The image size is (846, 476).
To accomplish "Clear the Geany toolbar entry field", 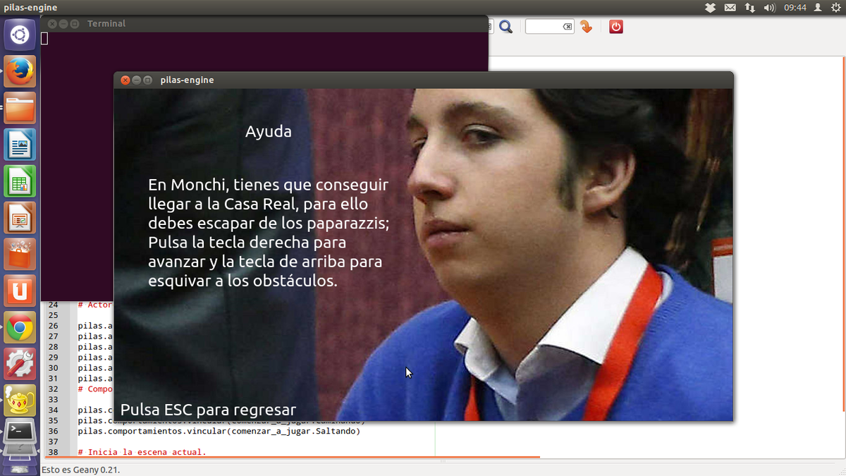I will [568, 27].
